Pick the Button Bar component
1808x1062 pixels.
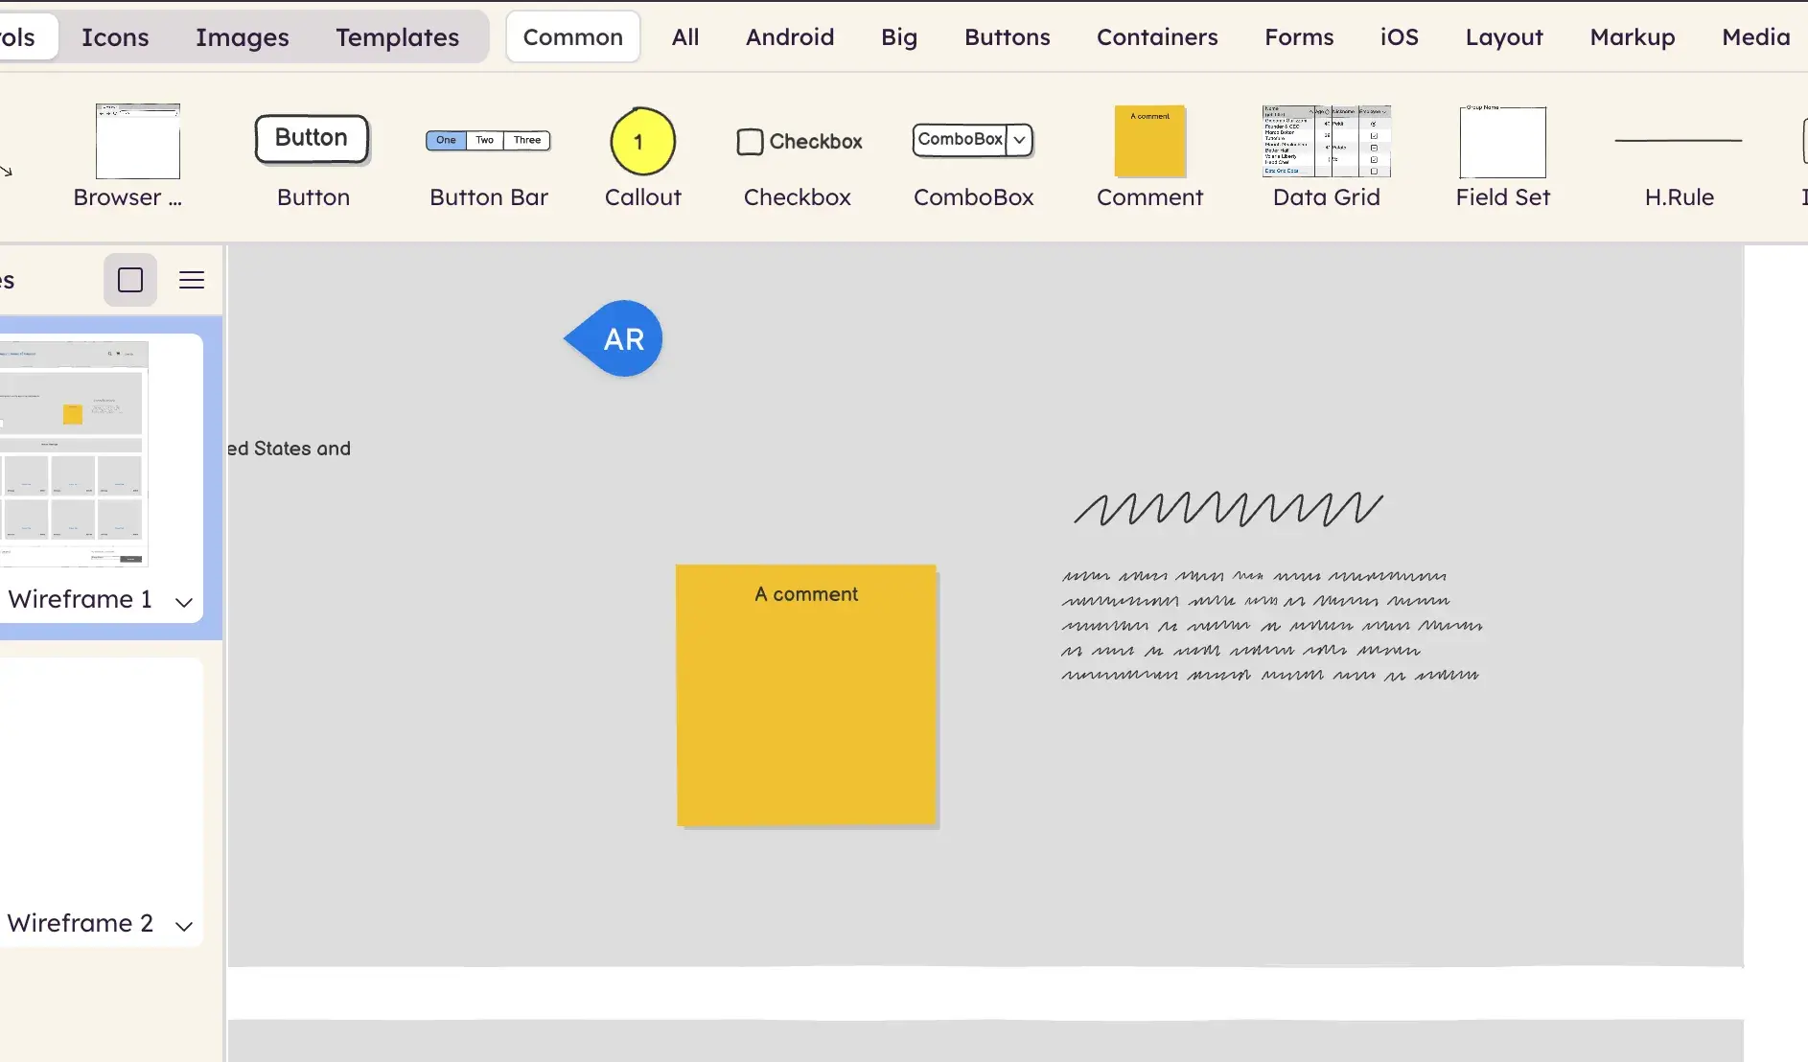point(488,141)
